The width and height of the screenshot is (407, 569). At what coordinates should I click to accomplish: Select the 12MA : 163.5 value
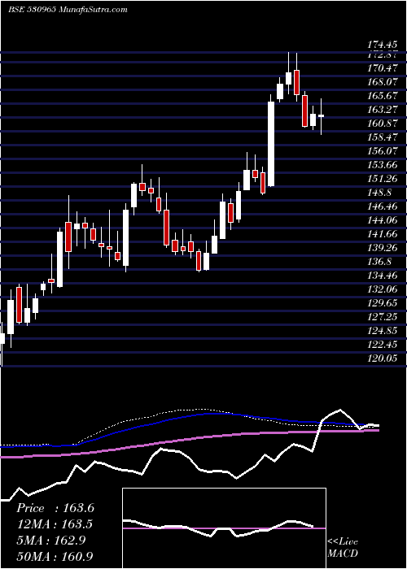tap(54, 524)
